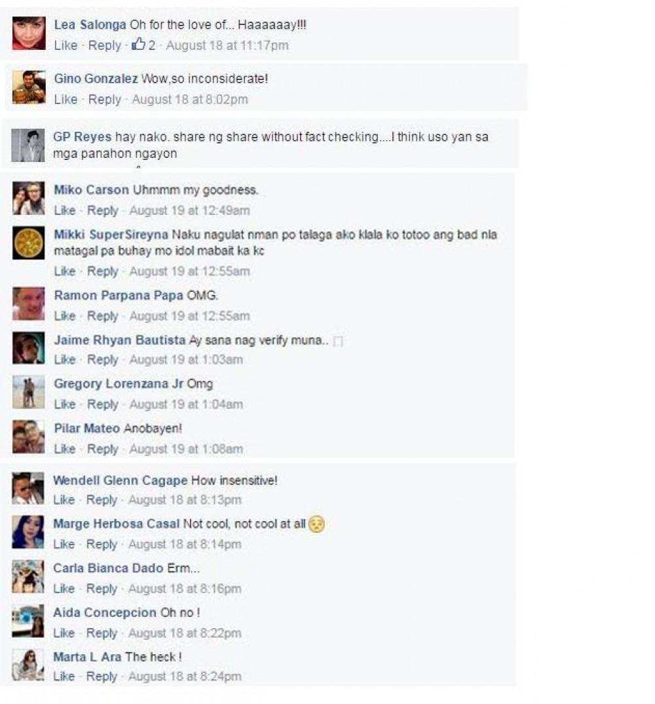Reply to Gino Gonzalez's comment
655x704 pixels.
click(x=105, y=99)
